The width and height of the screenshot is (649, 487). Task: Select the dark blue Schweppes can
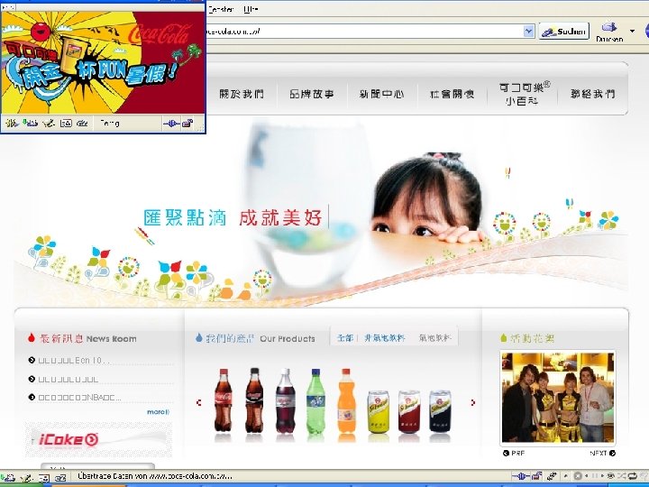coord(440,411)
